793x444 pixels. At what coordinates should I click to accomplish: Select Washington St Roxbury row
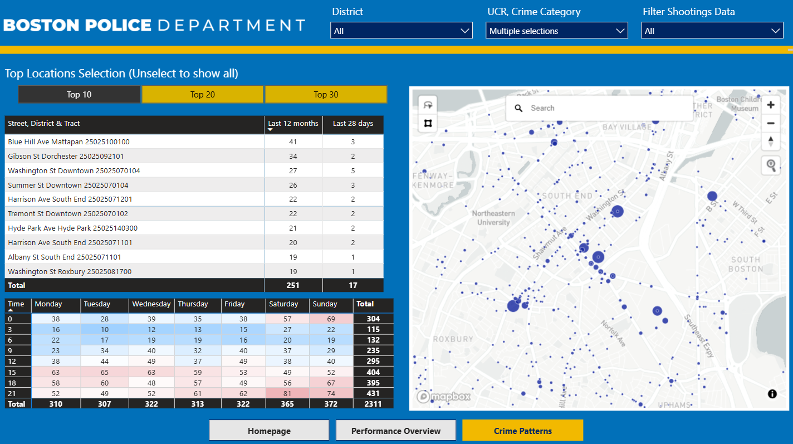(194, 272)
